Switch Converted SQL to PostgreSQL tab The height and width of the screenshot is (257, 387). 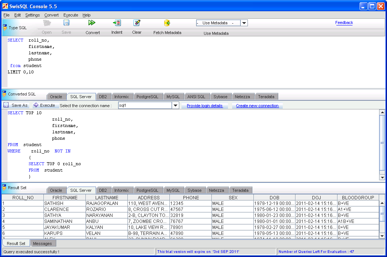tap(147, 97)
